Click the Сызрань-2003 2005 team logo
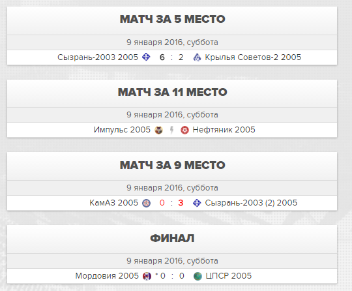 click(146, 57)
